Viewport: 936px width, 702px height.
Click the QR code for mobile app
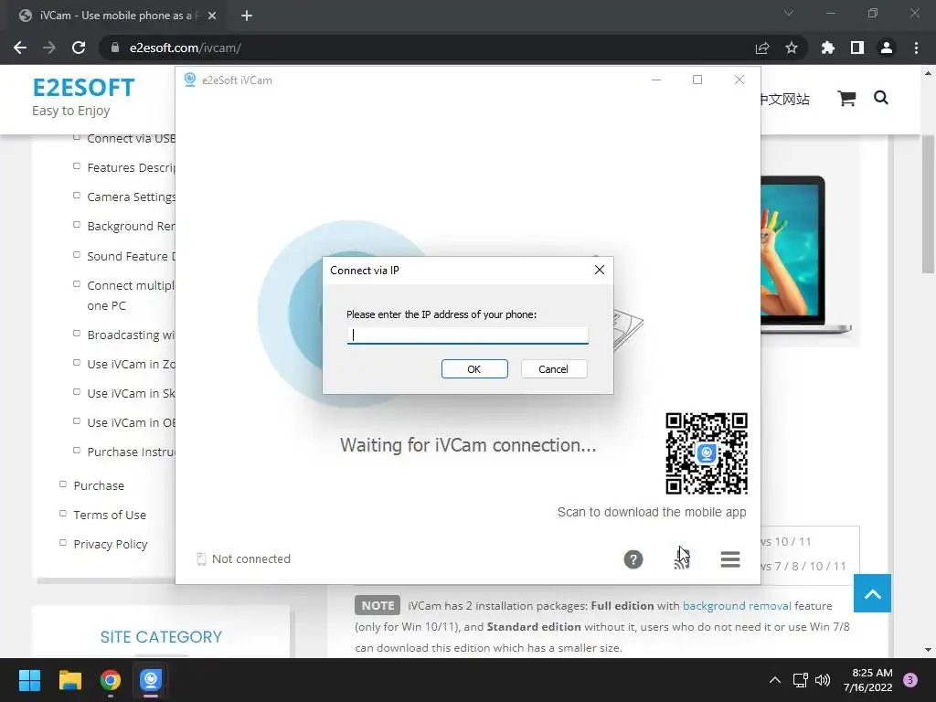click(707, 453)
